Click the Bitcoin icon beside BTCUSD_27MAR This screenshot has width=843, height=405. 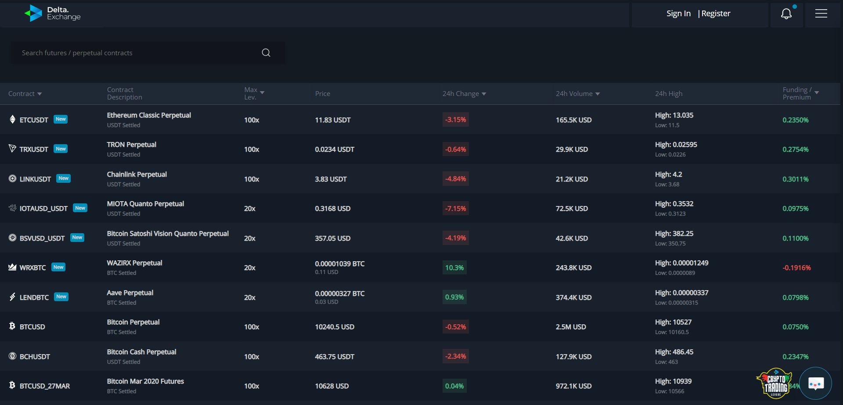coord(12,385)
